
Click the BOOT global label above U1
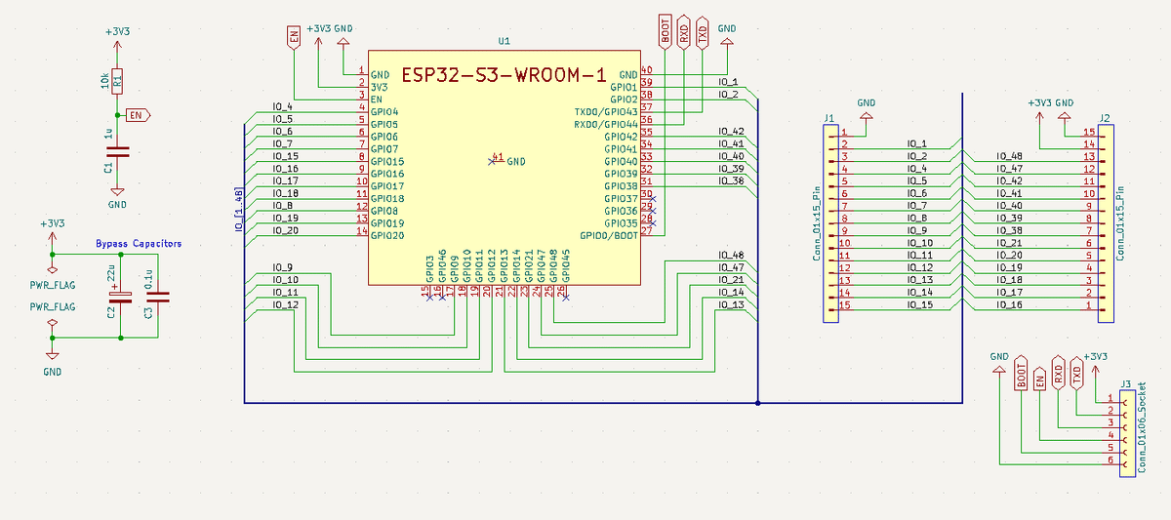[666, 31]
